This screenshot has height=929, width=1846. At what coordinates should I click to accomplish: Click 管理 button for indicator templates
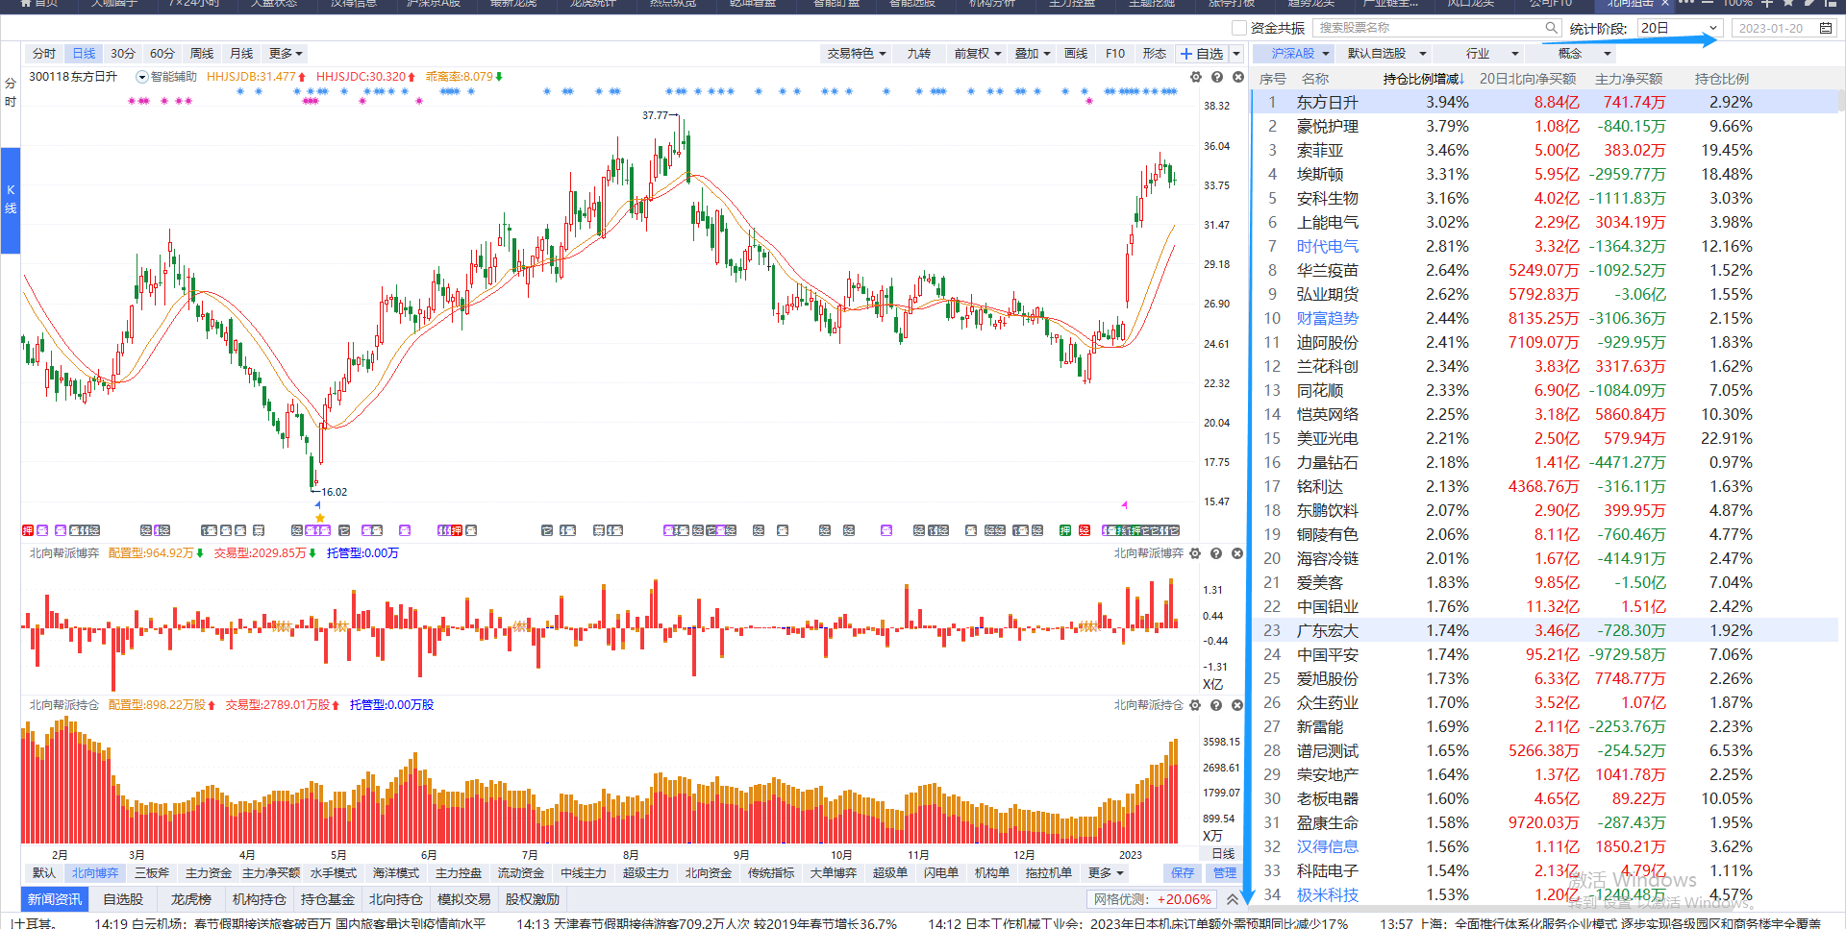pyautogui.click(x=1225, y=873)
